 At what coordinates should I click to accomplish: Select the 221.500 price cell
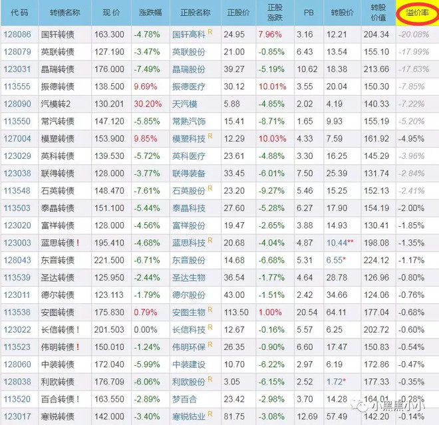pyautogui.click(x=109, y=260)
